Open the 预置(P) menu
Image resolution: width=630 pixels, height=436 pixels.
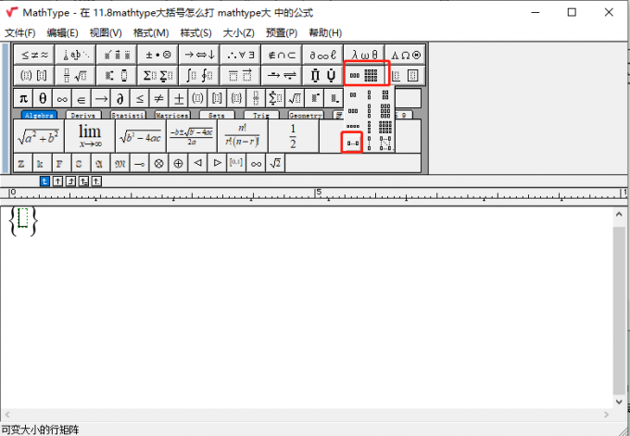282,33
